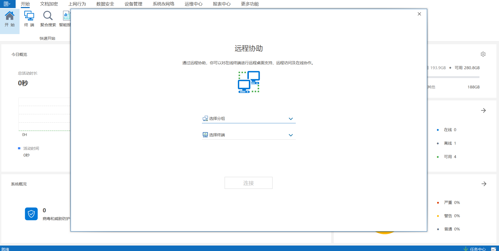
Task: Open the application menu button at top-left
Action: click(7, 4)
